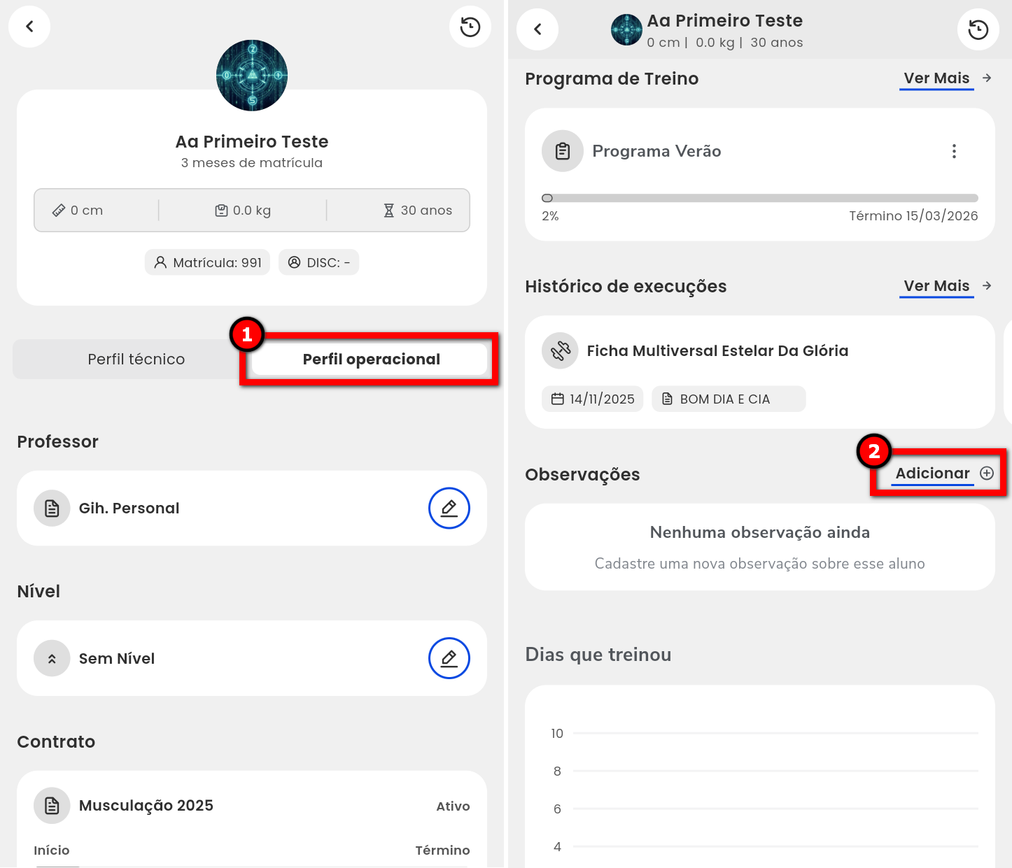Click the large profile avatar picture
Image resolution: width=1012 pixels, height=868 pixels.
pos(252,76)
